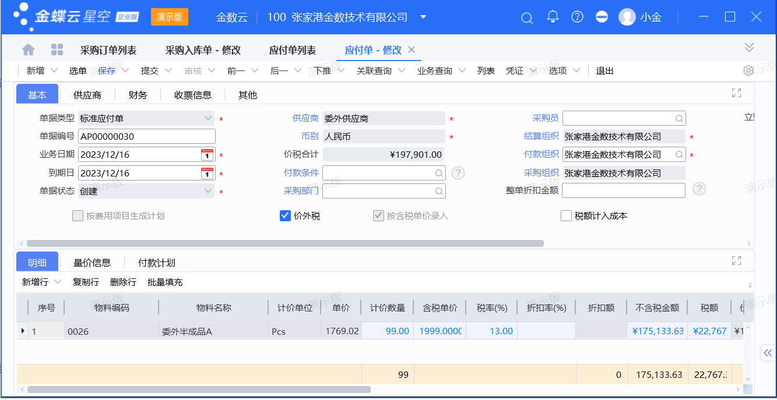Click the 单据编号 input field
Screen dimensions: 777x400
147,136
